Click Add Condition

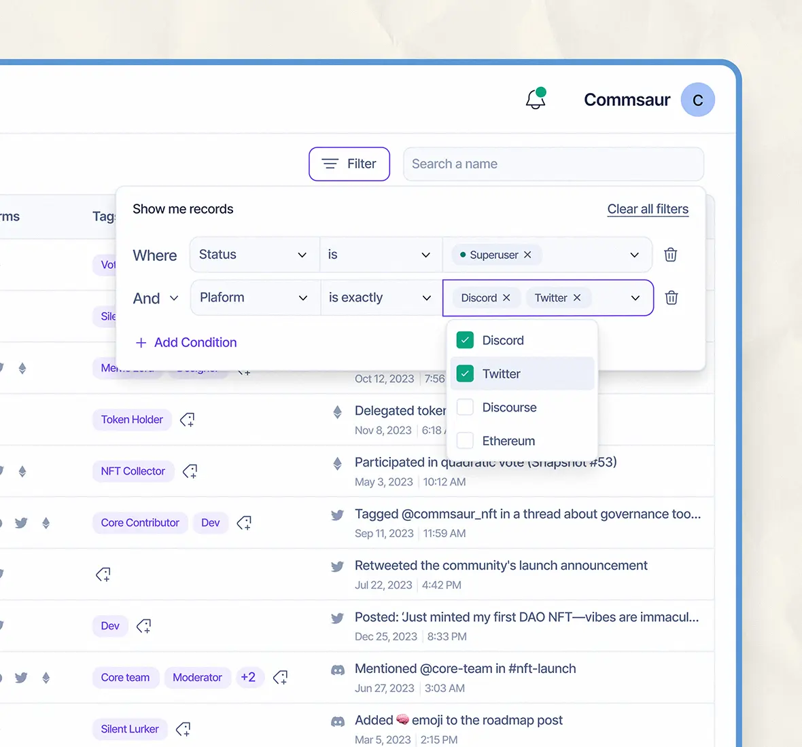click(186, 342)
